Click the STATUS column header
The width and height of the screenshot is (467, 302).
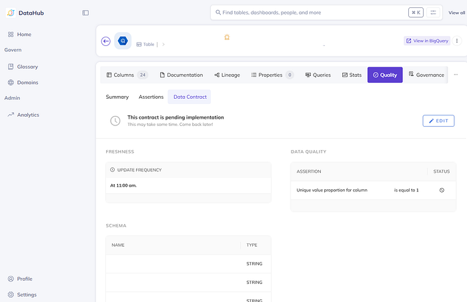(442, 171)
